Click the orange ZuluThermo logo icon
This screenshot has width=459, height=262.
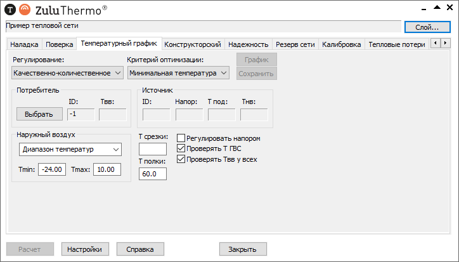(x=25, y=10)
